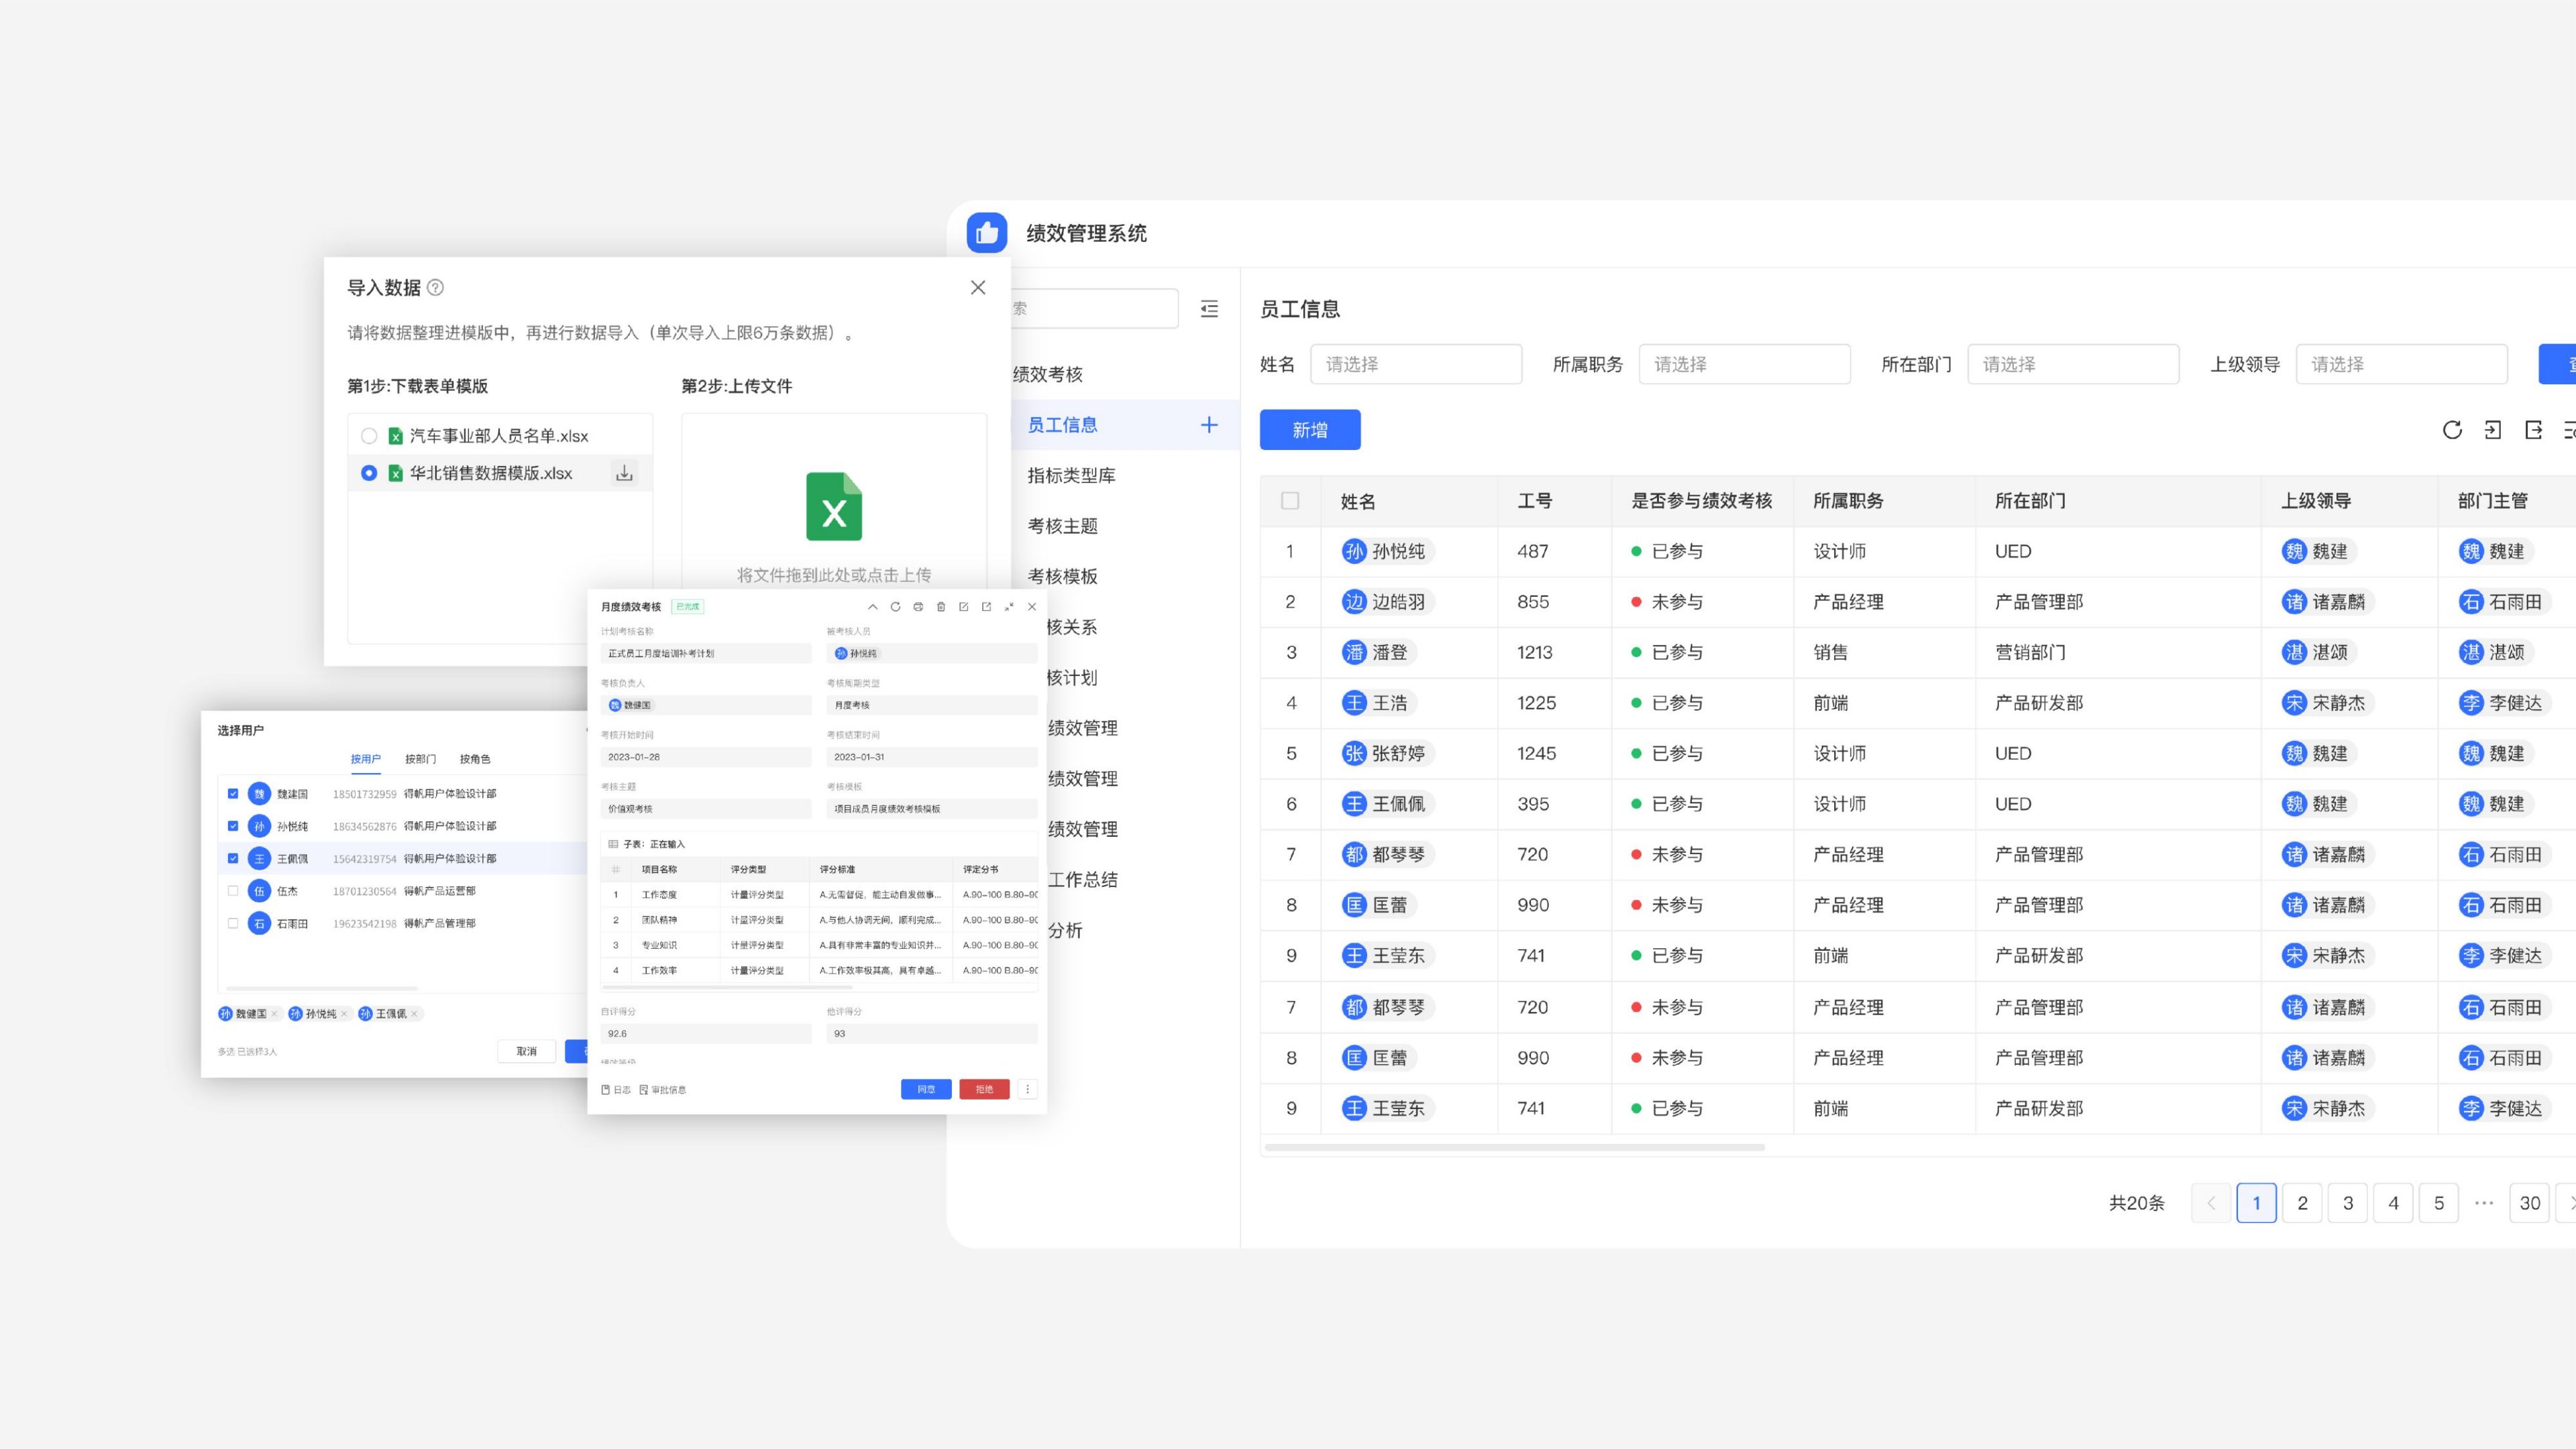Click the pagination ellipsis to jump pages
This screenshot has height=1449, width=2576.
coord(2484,1203)
